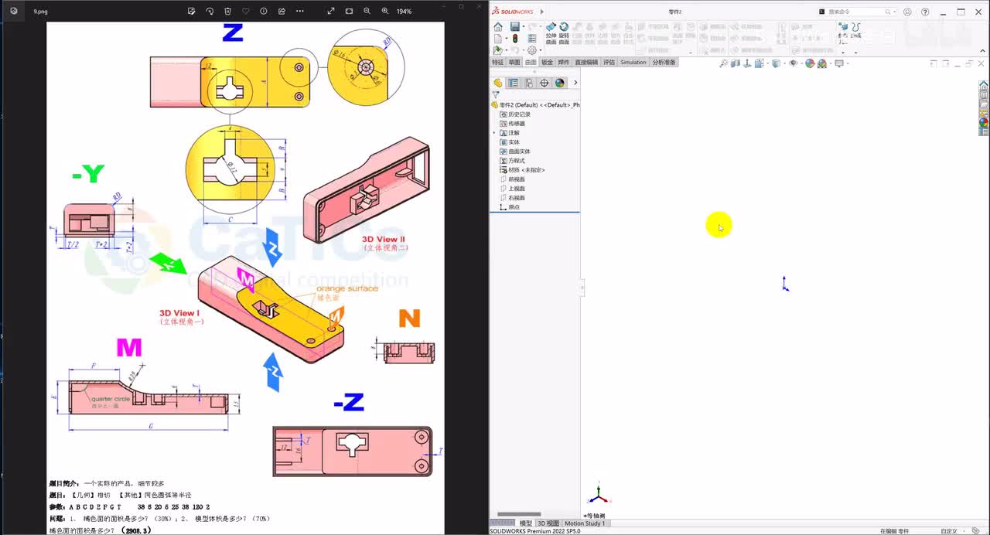Open the see more ellipsis menu in Photos
990x535 pixels.
point(300,12)
